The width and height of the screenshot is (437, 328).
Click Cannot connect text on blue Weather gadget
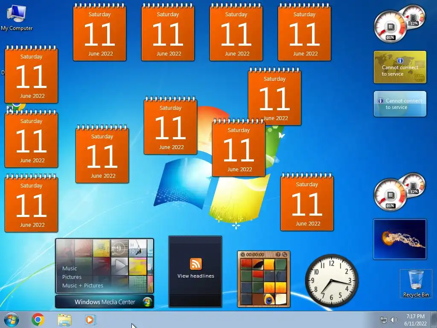click(404, 104)
